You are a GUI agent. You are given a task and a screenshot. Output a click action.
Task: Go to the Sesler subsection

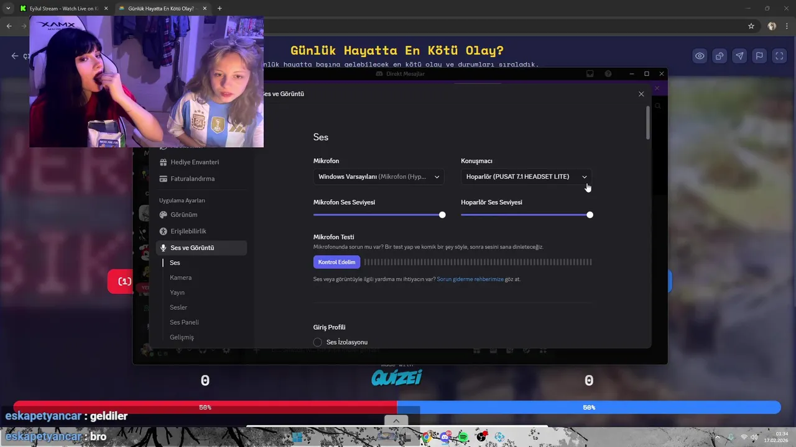[178, 307]
